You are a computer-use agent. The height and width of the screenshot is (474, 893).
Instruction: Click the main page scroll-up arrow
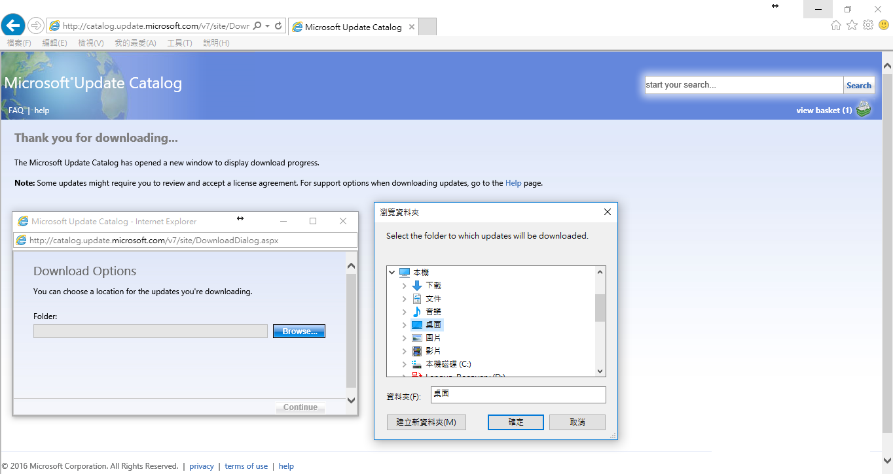click(x=887, y=66)
